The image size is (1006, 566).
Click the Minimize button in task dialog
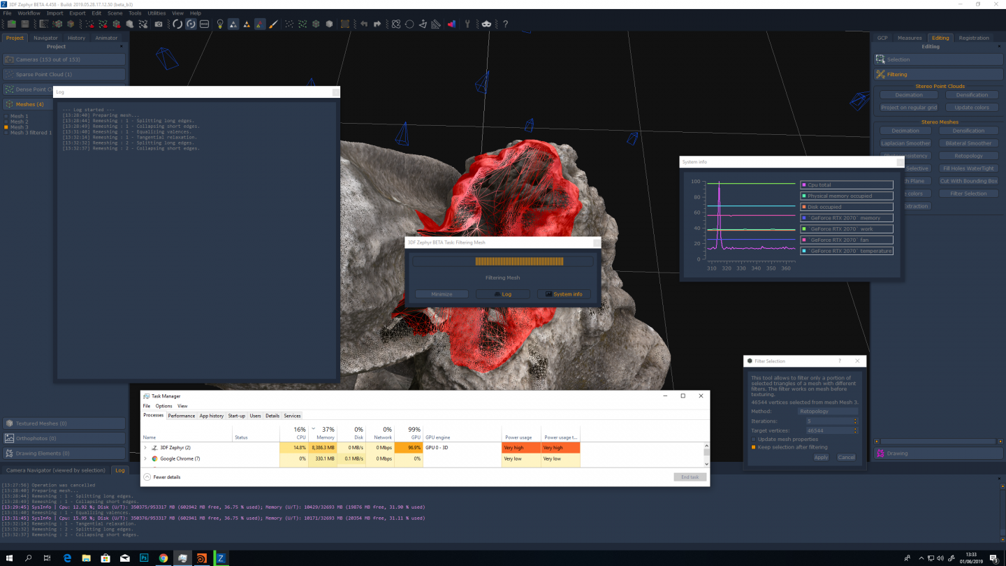point(442,294)
